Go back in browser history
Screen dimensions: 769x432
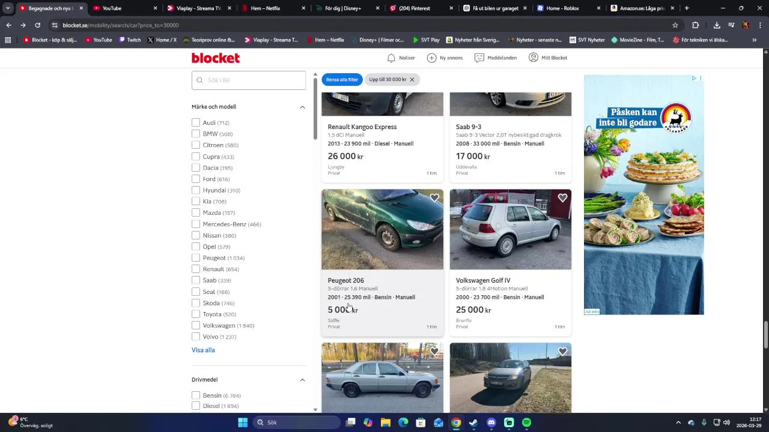click(x=8, y=25)
